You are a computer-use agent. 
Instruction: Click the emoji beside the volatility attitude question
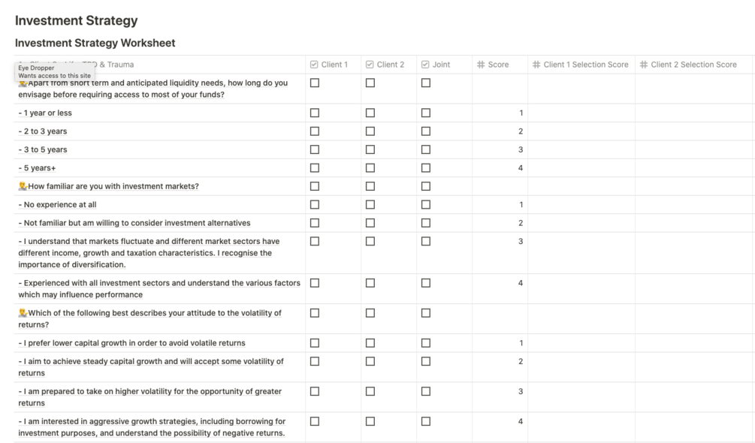[x=23, y=313]
